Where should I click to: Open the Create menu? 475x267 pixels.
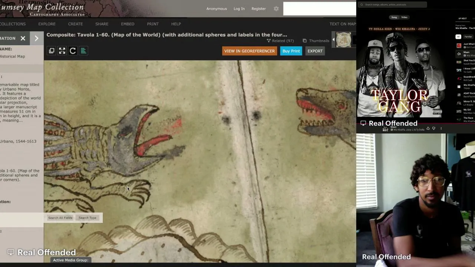coord(75,24)
